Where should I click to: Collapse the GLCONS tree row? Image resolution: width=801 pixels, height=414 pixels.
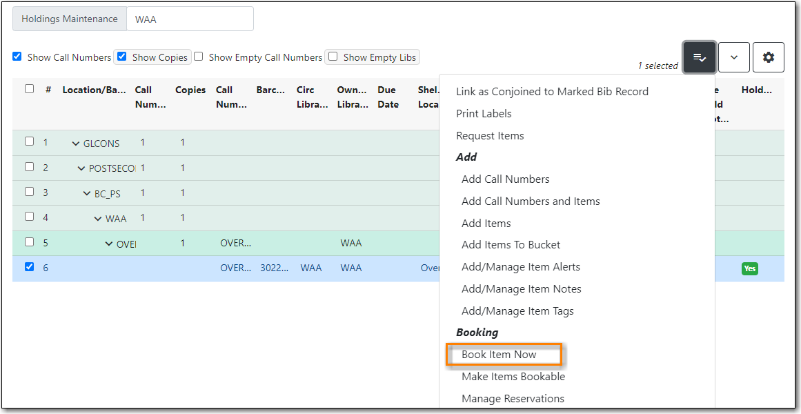click(76, 144)
